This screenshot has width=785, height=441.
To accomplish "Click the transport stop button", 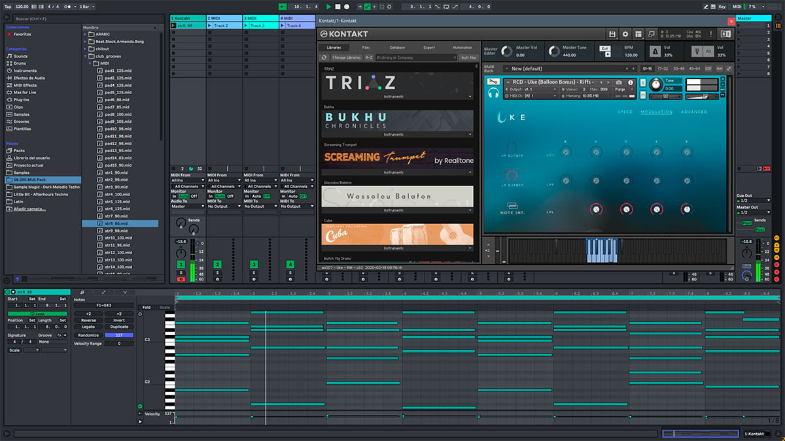I will [338, 6].
